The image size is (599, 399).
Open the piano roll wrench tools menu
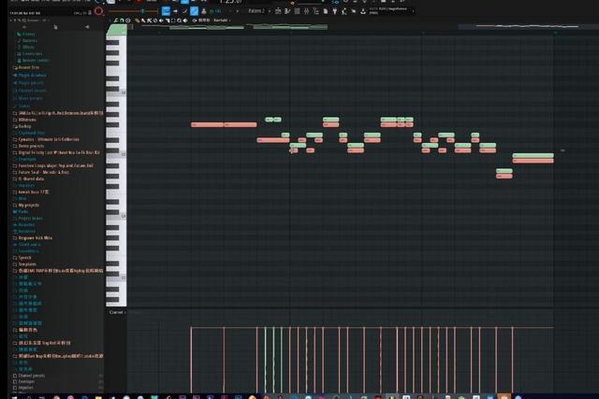coord(116,21)
